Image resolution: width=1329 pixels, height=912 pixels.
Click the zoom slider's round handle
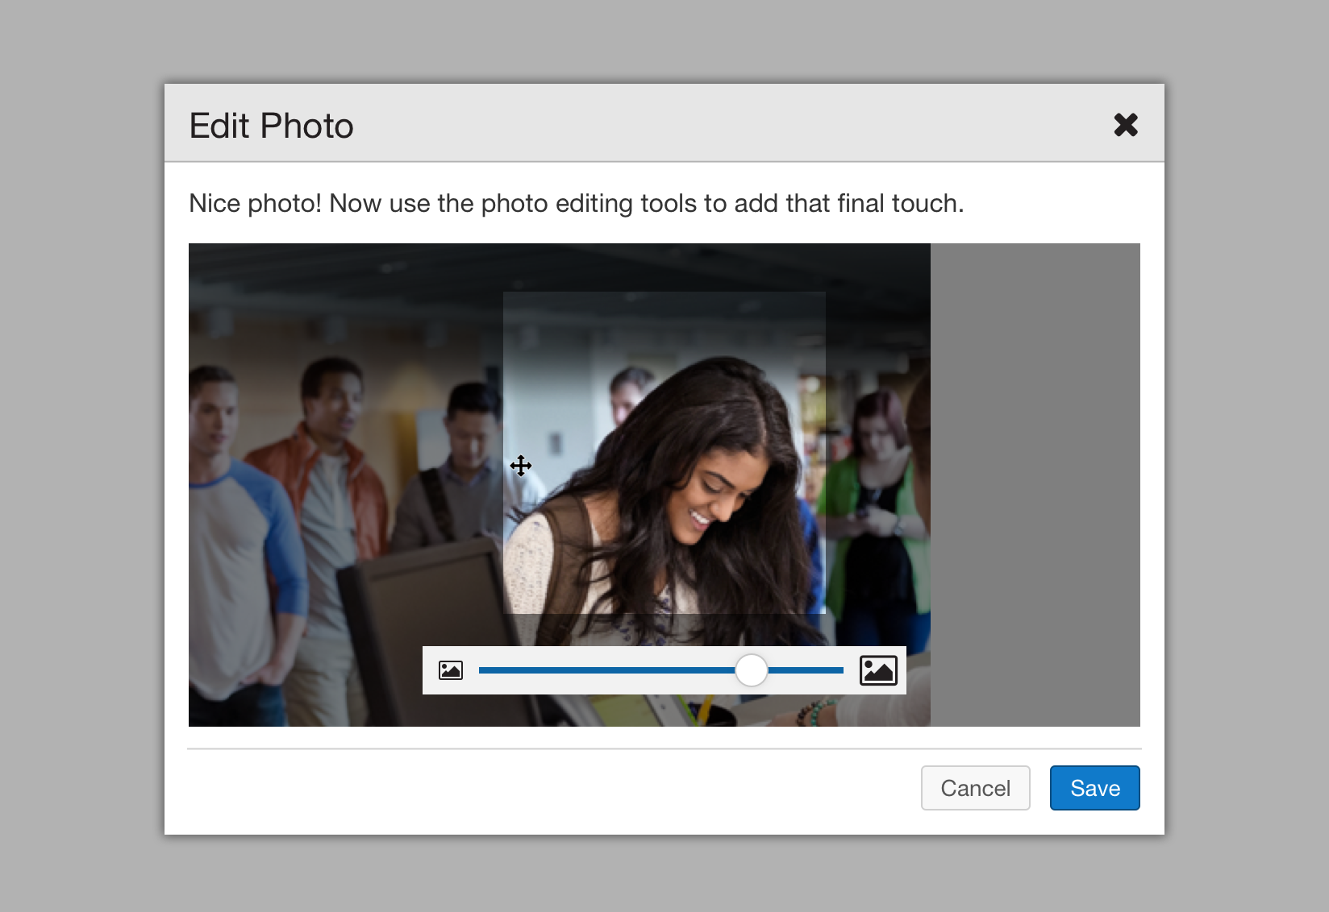coord(752,670)
